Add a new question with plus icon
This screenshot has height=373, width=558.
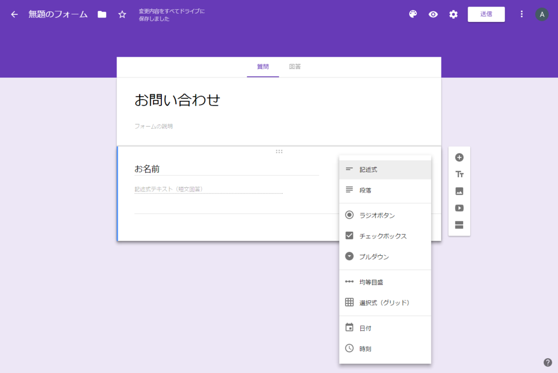(x=459, y=158)
